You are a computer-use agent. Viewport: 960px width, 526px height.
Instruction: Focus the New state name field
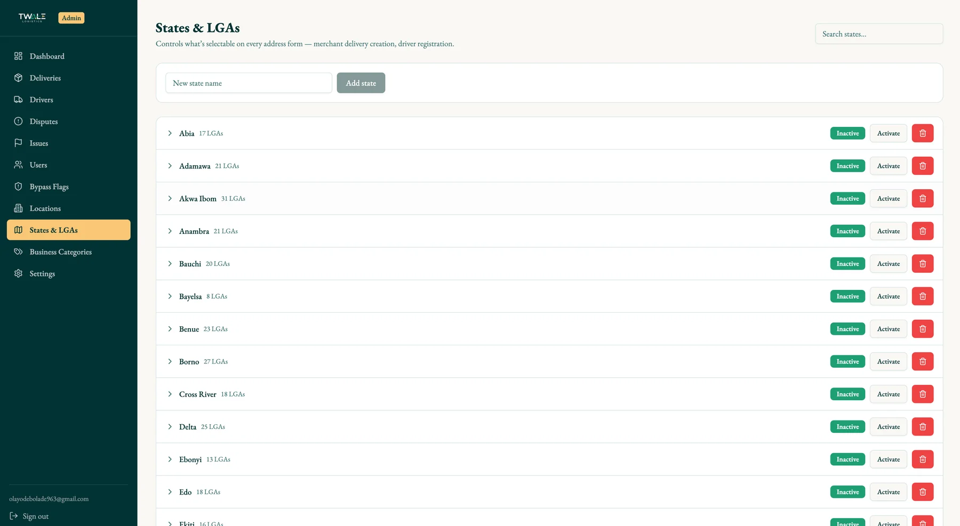(249, 83)
